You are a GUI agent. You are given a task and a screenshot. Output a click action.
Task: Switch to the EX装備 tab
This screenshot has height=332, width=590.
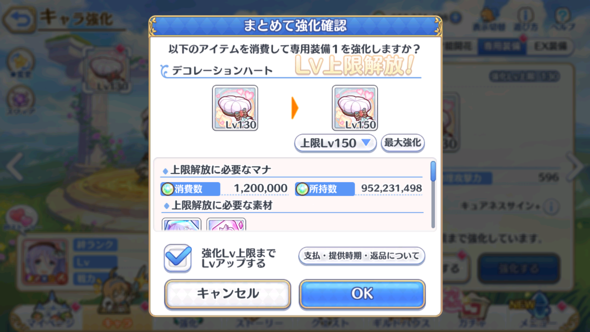pyautogui.click(x=550, y=46)
